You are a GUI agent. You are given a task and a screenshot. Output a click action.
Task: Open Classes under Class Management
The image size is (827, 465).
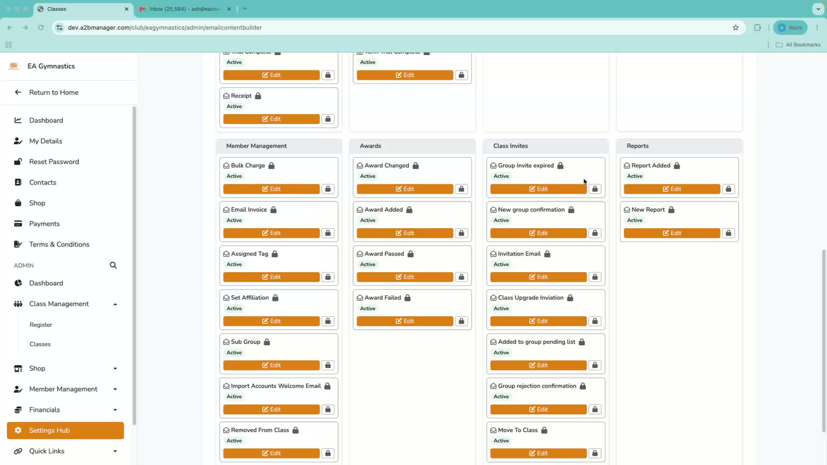pos(40,344)
